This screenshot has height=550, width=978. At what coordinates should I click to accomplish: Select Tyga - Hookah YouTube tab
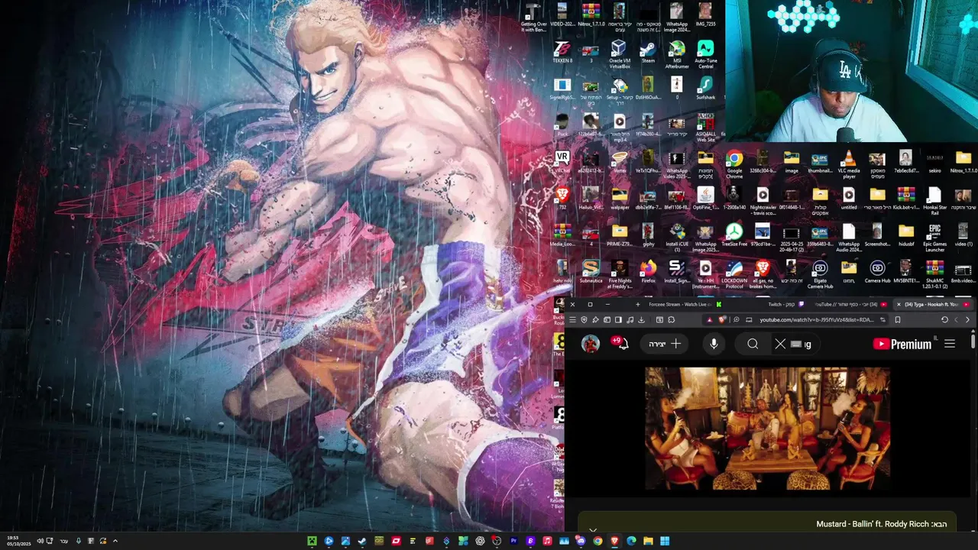pos(931,304)
